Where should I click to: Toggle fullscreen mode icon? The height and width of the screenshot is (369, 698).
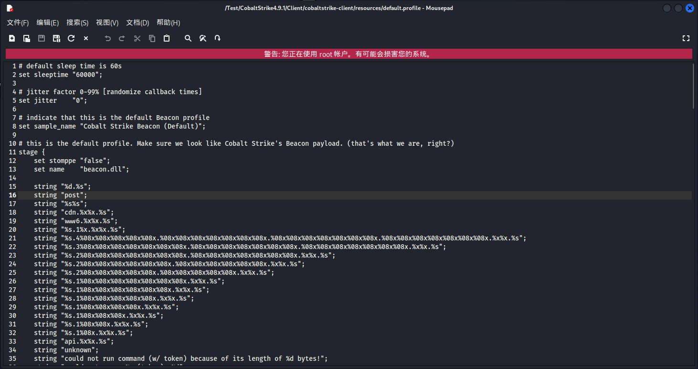pyautogui.click(x=686, y=38)
